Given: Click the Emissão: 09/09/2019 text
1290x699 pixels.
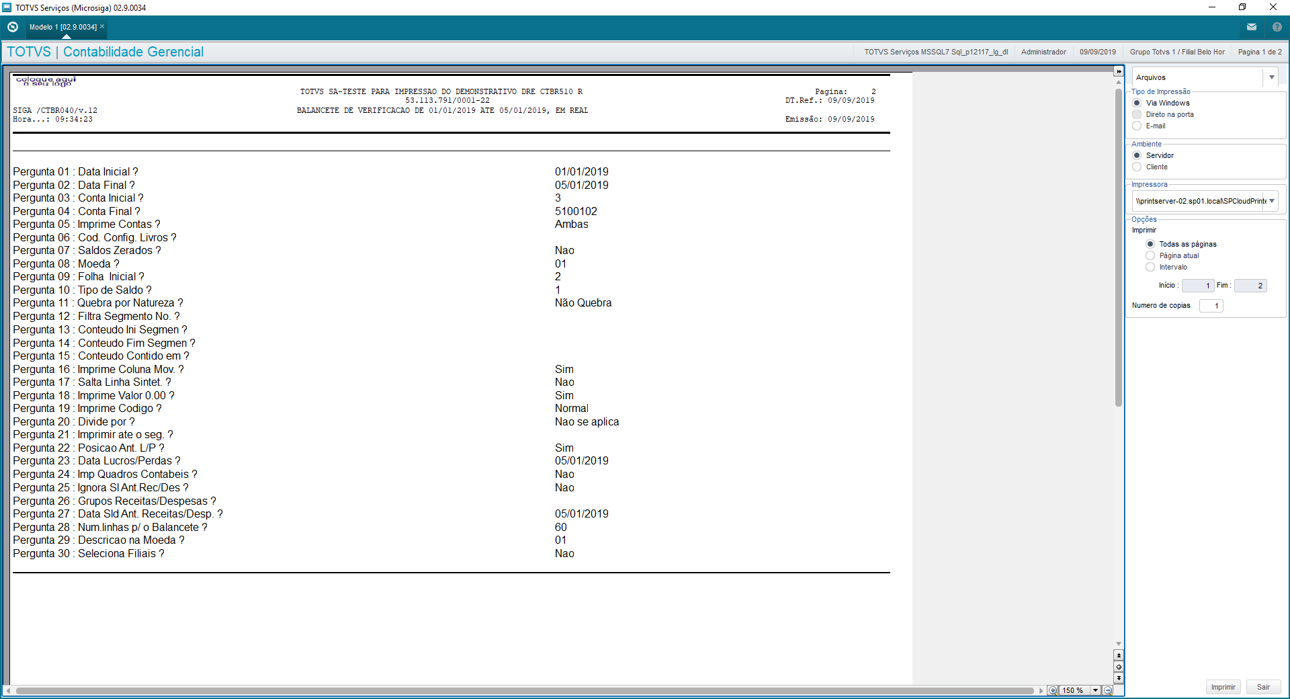Looking at the screenshot, I should [830, 119].
